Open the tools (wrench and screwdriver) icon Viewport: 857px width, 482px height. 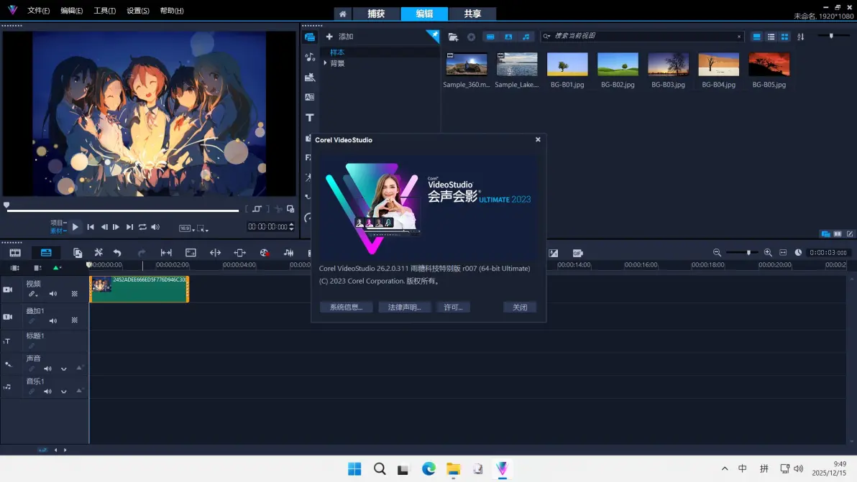click(98, 253)
